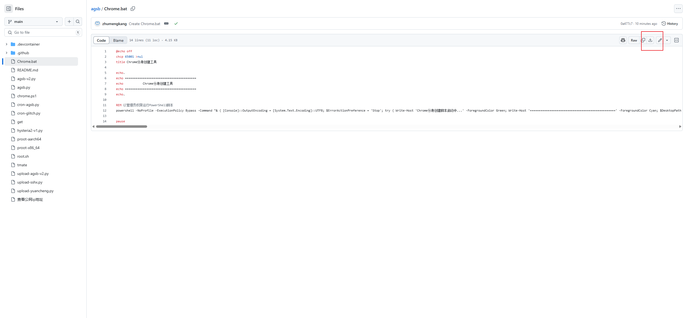This screenshot has width=687, height=318.
Task: Click the zhumengkang author link
Action: (114, 24)
